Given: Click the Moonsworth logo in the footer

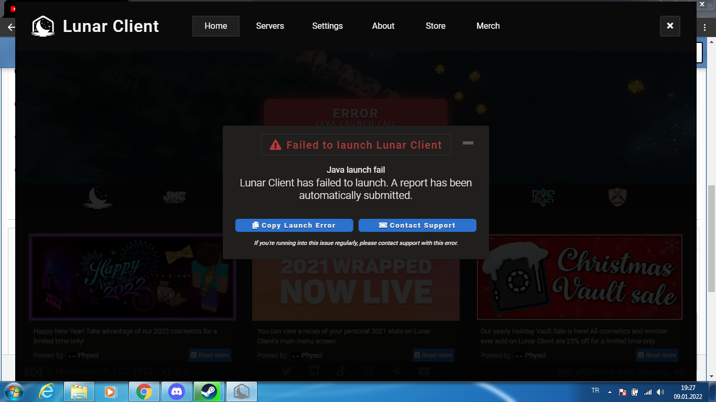Looking at the screenshot, I should click(34, 372).
